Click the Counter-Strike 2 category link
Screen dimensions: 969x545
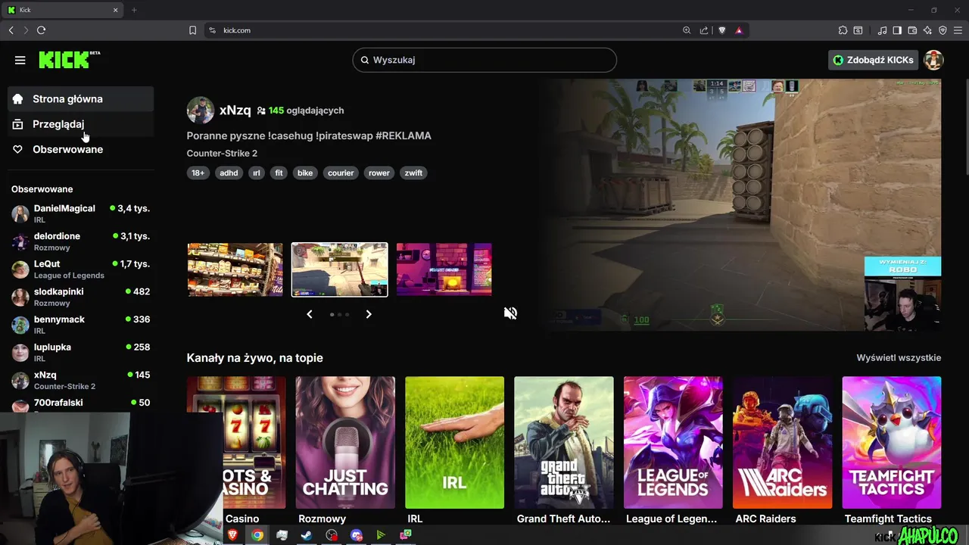click(222, 154)
